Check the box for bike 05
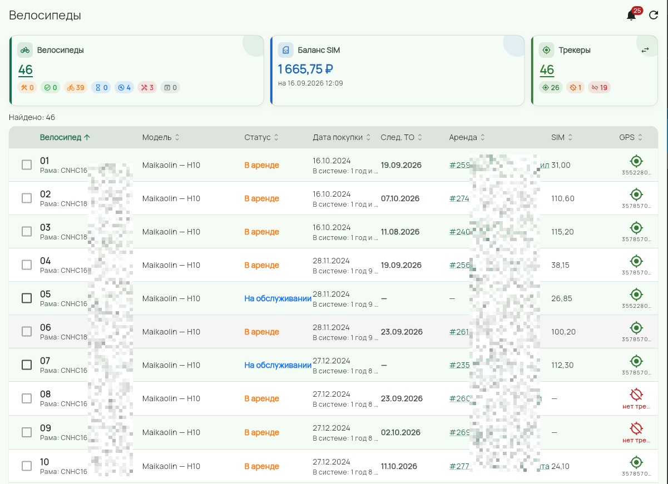Viewport: 668px width, 484px height. [x=27, y=298]
